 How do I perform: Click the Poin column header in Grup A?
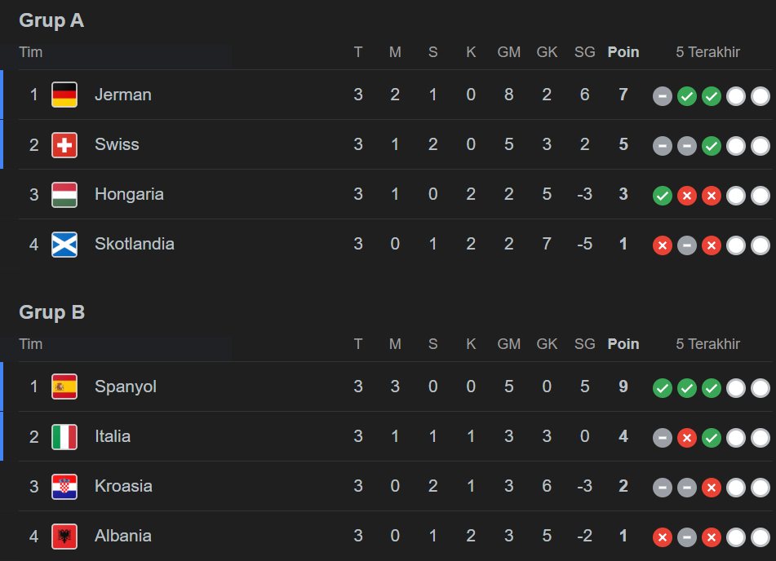point(623,52)
